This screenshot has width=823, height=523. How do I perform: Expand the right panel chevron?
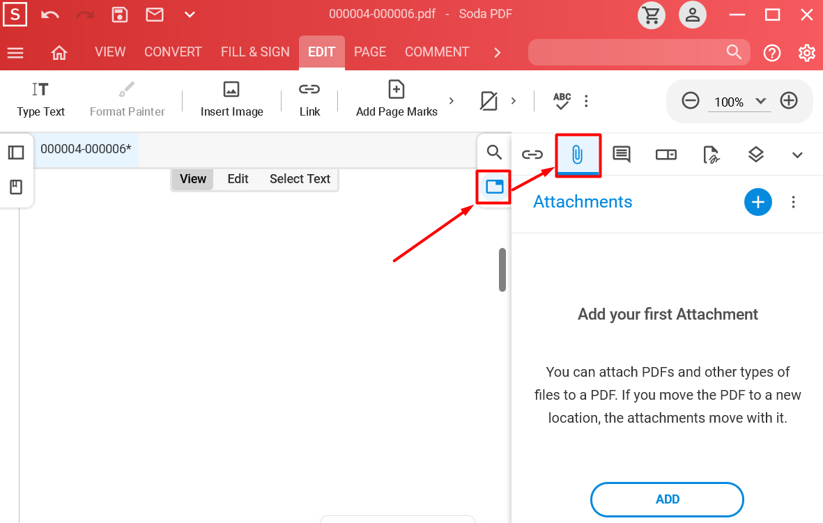click(797, 155)
